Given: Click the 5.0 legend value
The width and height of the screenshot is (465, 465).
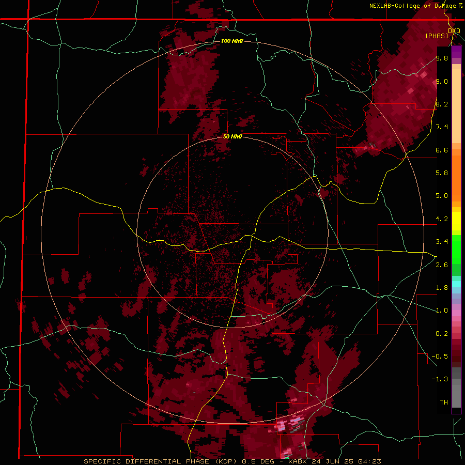Looking at the screenshot, I should point(442,196).
